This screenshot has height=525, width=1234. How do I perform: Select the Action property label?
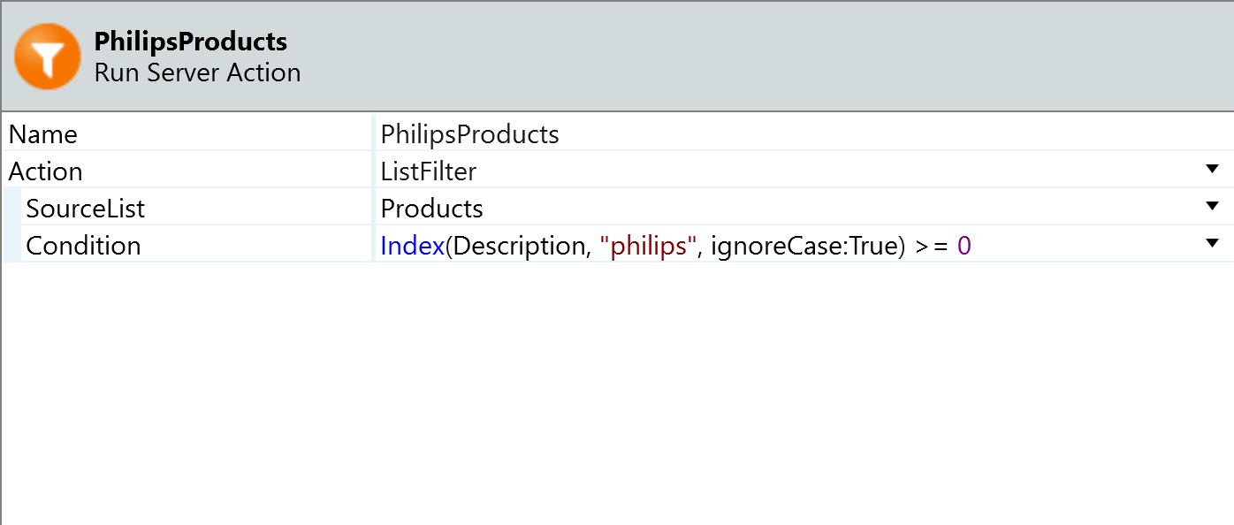pyautogui.click(x=45, y=171)
